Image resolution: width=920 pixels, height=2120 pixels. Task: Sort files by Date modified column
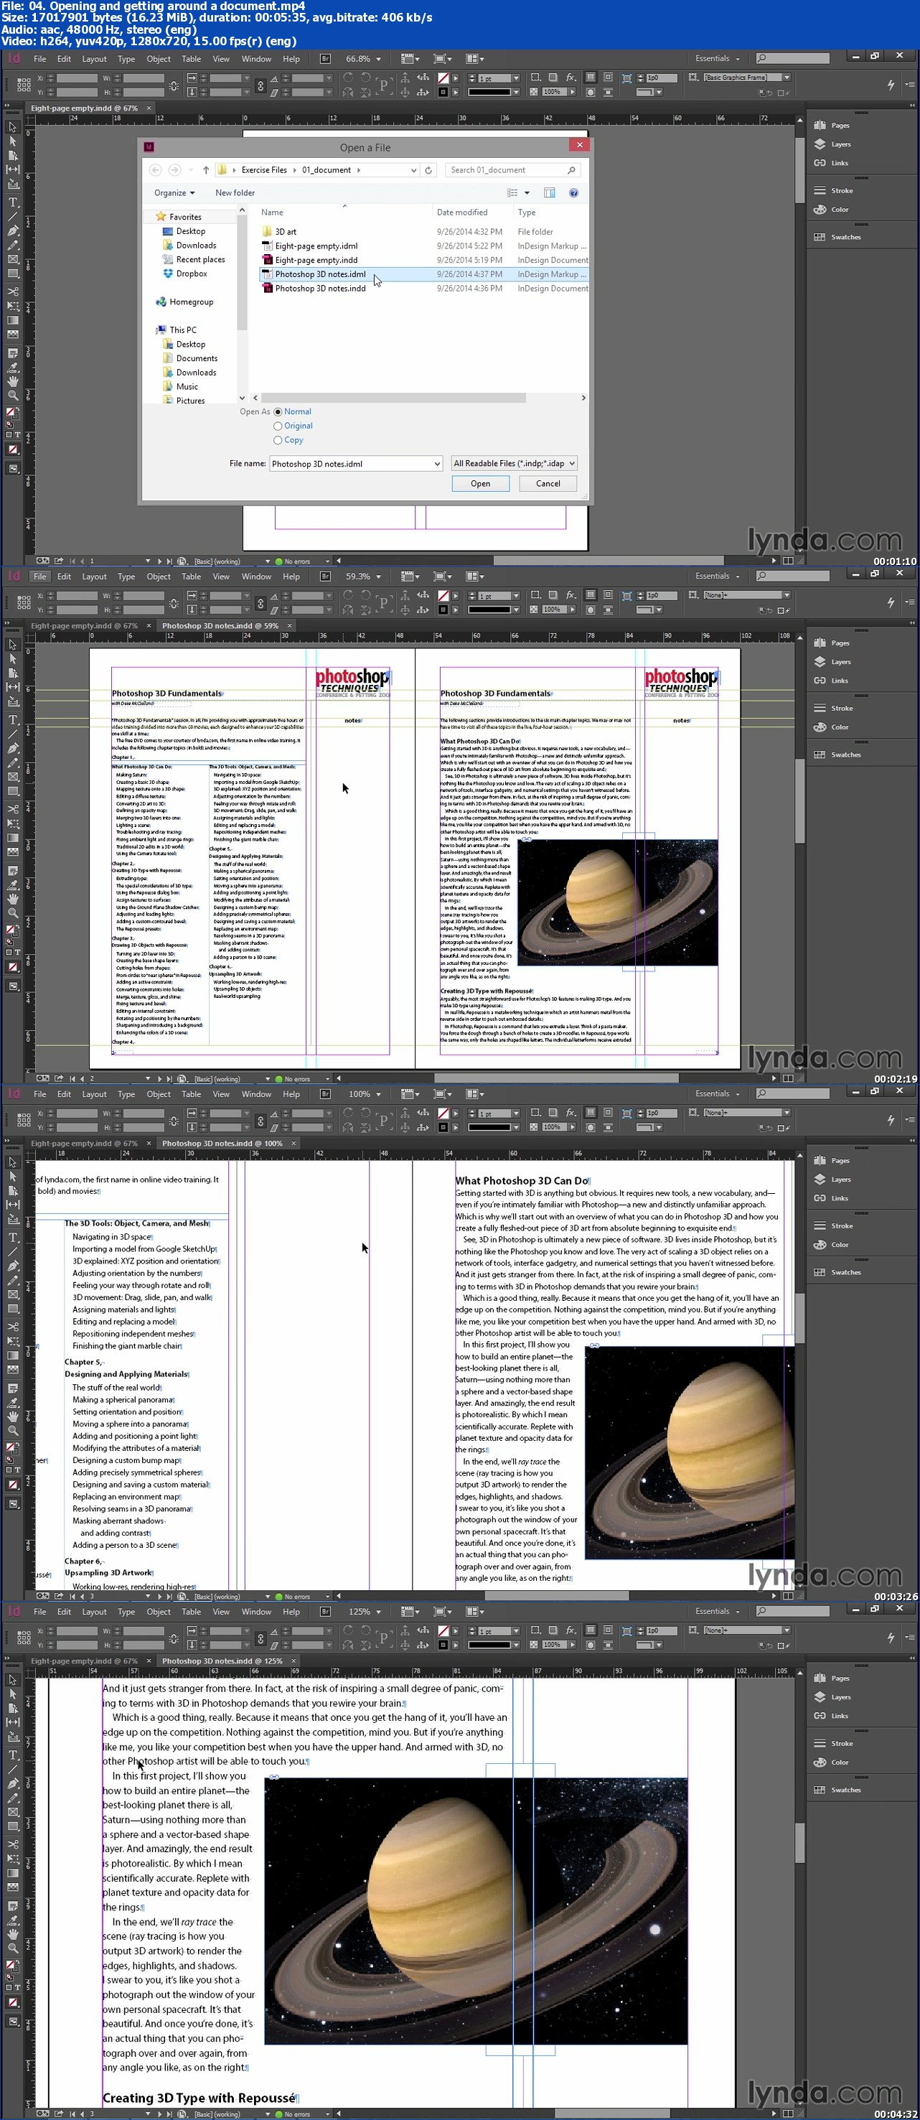click(461, 213)
